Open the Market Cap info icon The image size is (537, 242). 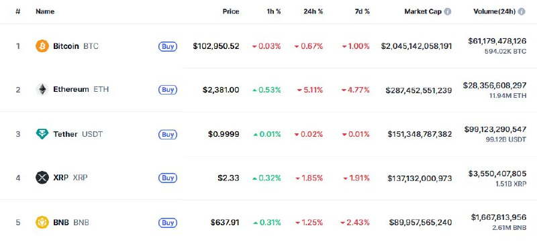pyautogui.click(x=447, y=11)
